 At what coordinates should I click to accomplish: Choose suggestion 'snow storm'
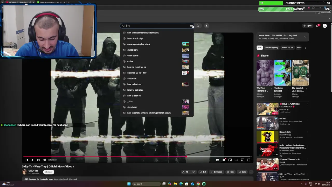click(x=157, y=56)
